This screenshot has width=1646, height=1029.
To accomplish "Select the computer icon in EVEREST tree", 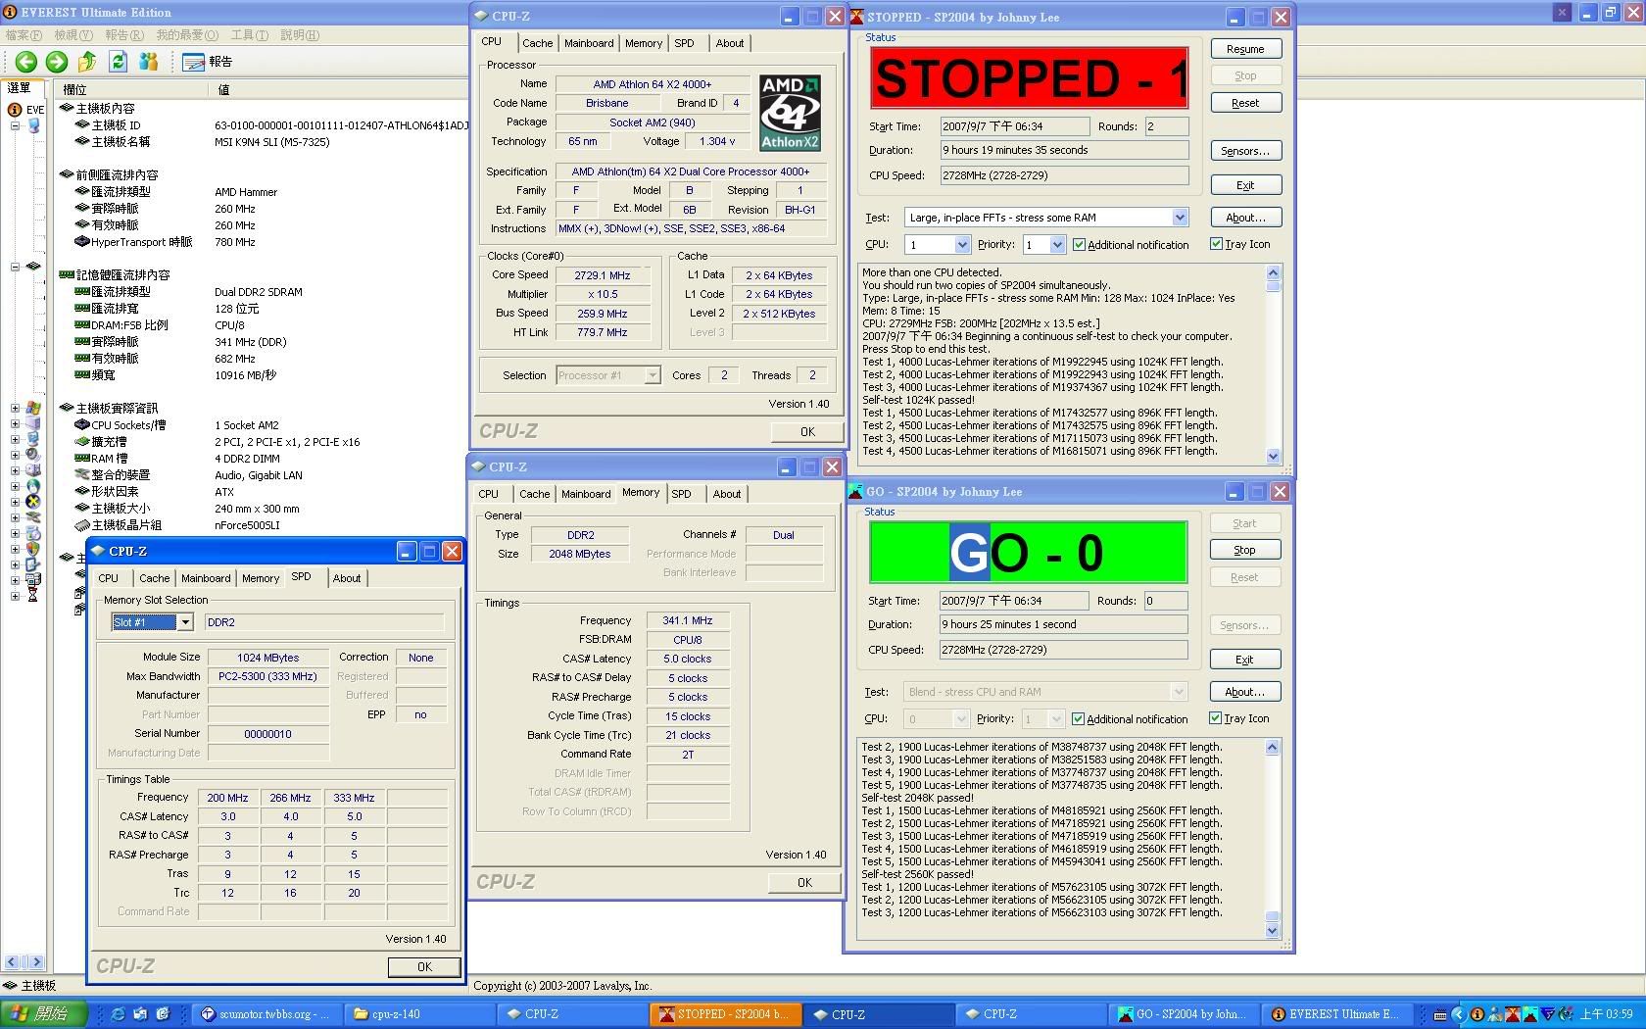I will coord(34,125).
